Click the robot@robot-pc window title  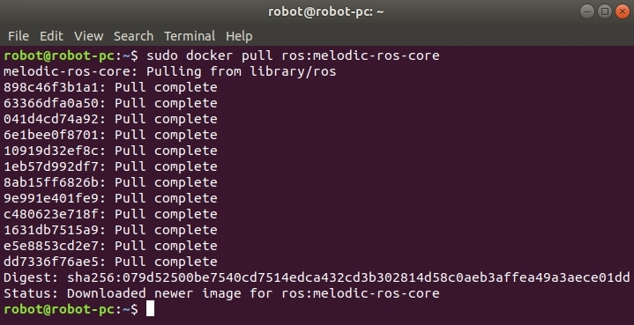(326, 11)
